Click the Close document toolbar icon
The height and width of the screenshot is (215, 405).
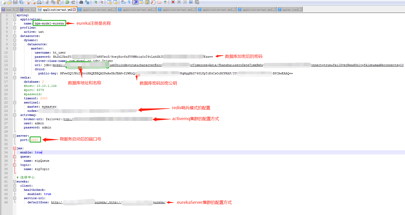[x=27, y=2]
